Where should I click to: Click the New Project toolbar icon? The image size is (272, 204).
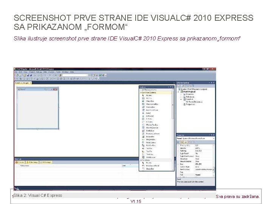[17, 75]
